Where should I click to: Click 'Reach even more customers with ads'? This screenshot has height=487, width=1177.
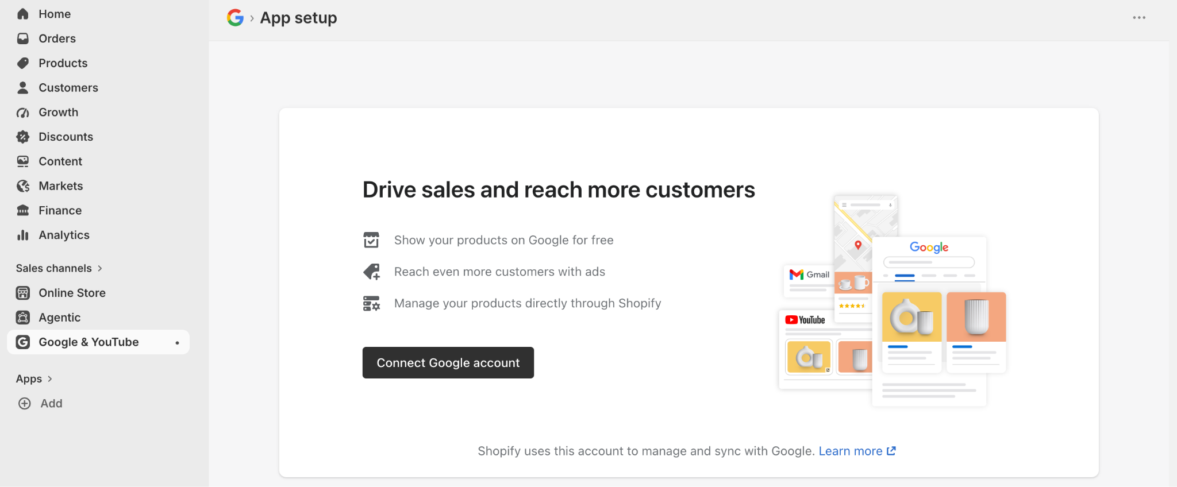click(500, 272)
